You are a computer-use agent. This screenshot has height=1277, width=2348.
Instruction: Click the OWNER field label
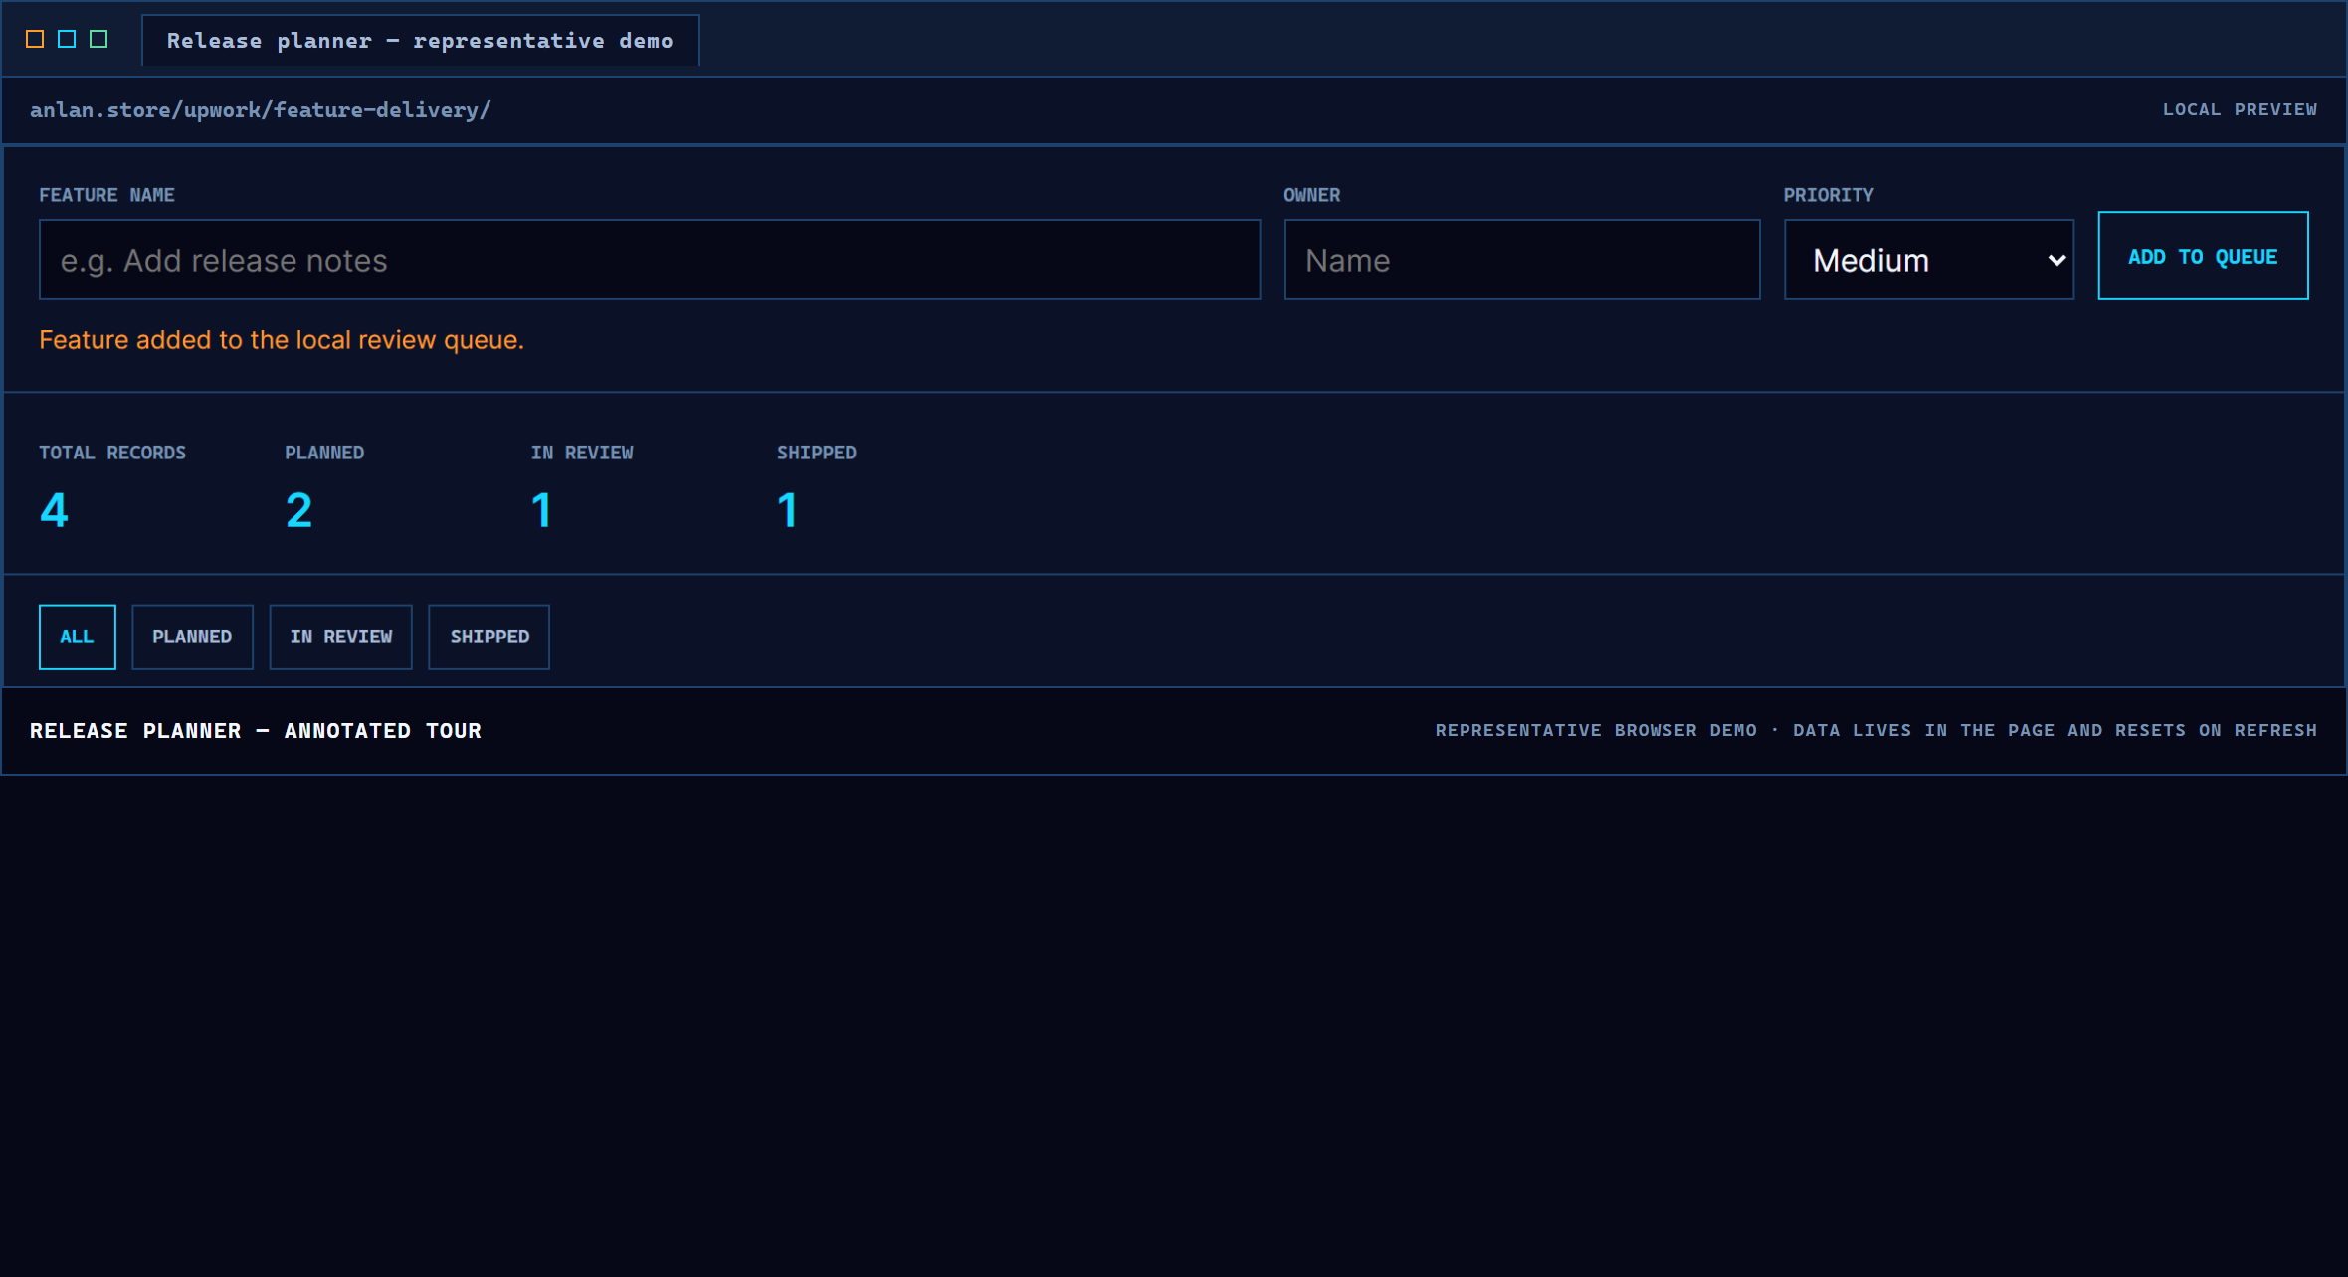1311,195
